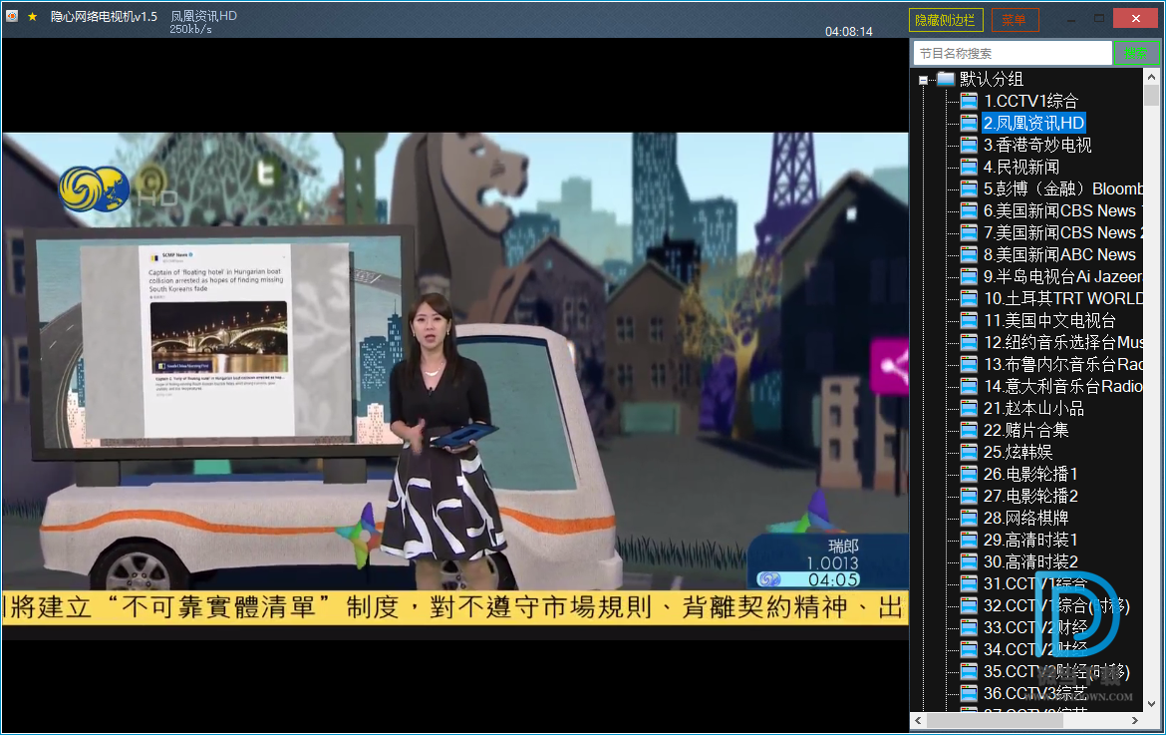Click the channel list scroll down arrow
This screenshot has width=1166, height=735.
click(1151, 704)
